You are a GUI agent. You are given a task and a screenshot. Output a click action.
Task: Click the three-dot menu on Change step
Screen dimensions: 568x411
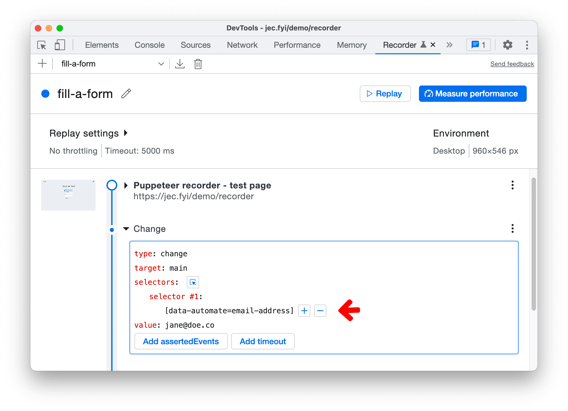[512, 228]
